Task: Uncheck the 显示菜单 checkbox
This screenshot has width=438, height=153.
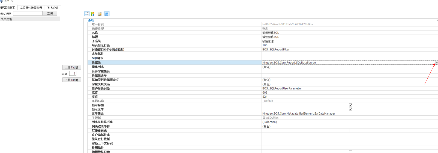Action: (350, 109)
